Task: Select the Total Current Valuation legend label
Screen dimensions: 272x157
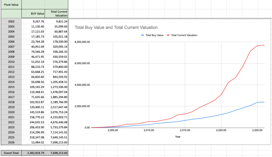Action: coord(184,35)
